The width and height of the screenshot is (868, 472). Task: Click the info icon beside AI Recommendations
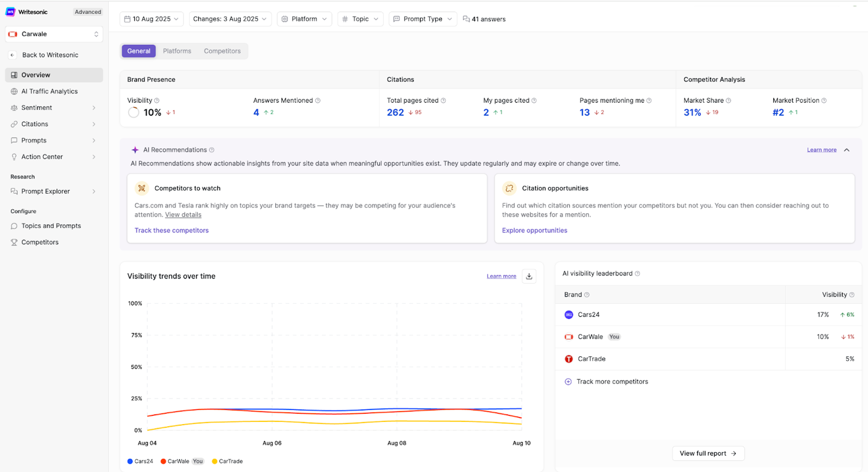pos(212,150)
